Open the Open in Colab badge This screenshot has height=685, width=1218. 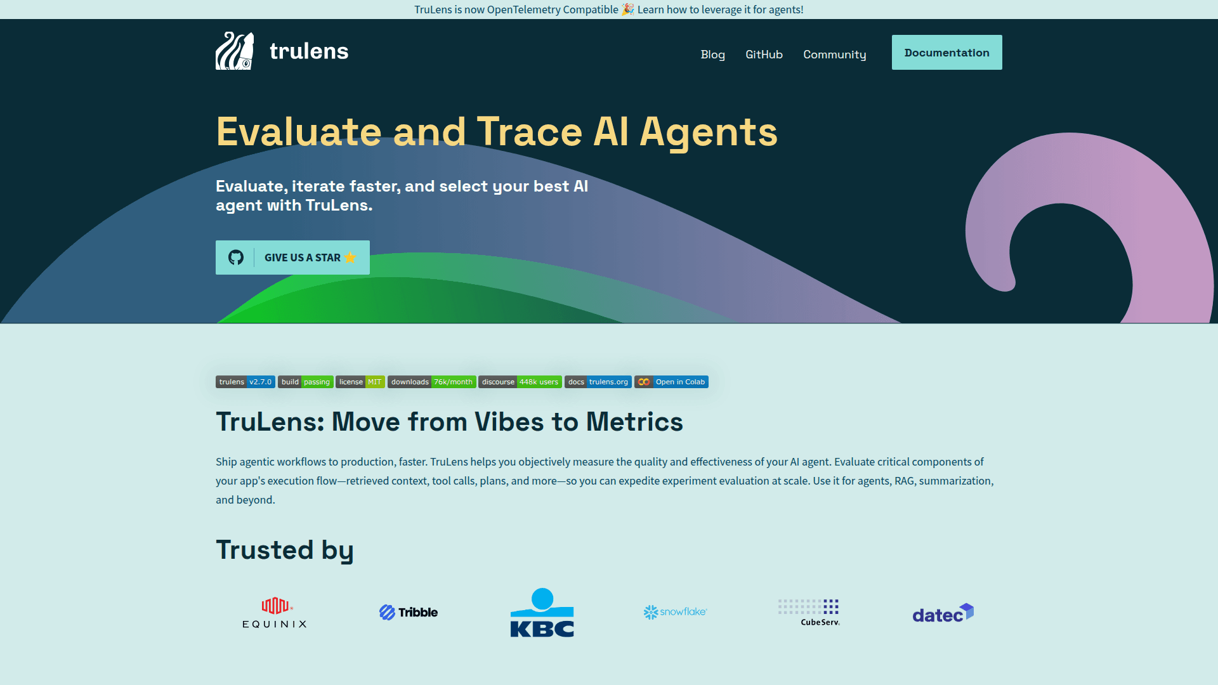click(x=671, y=382)
